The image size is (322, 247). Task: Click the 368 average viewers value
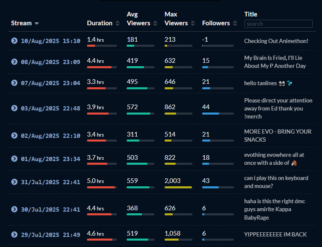pyautogui.click(x=132, y=208)
